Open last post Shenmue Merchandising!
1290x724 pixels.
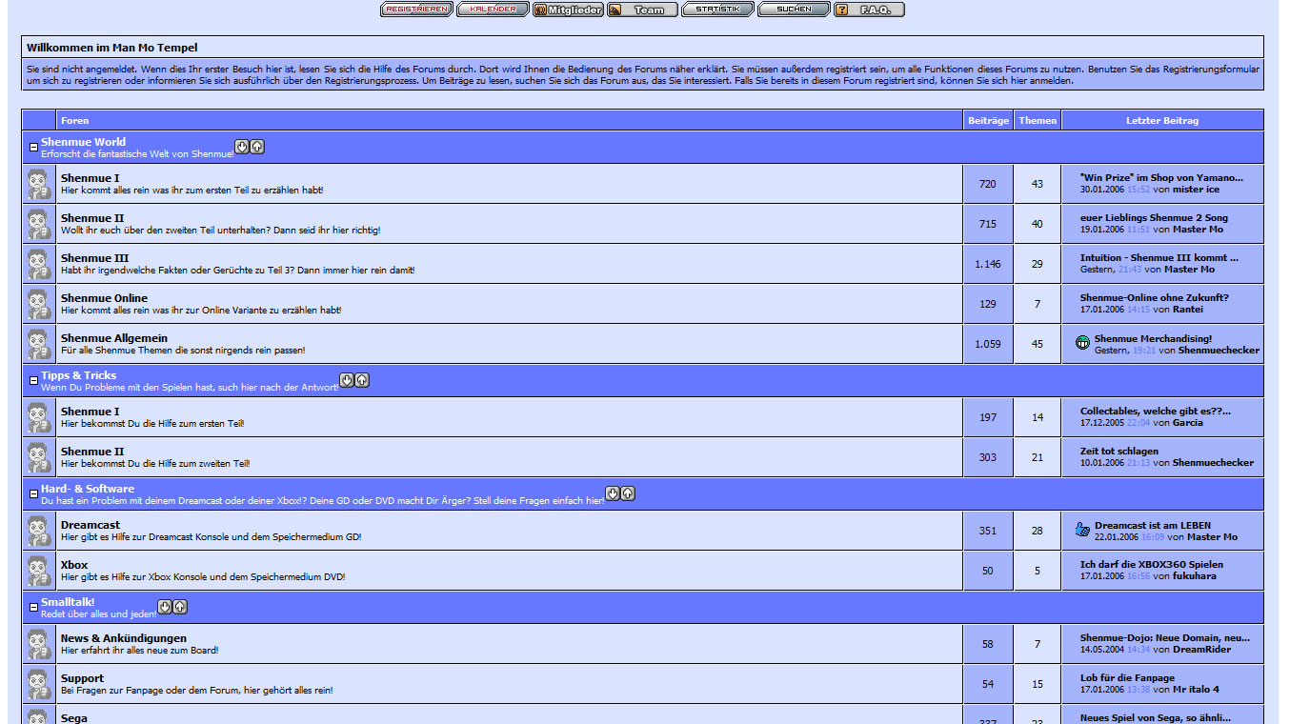tap(1153, 338)
